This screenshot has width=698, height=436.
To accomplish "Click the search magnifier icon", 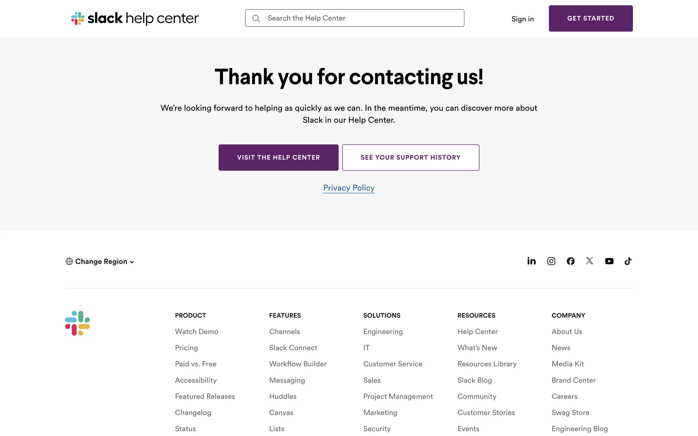I will point(256,18).
